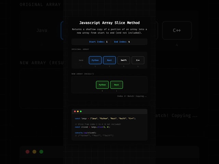
Task: Select the Swift cell in the original array
Action: tap(124, 60)
